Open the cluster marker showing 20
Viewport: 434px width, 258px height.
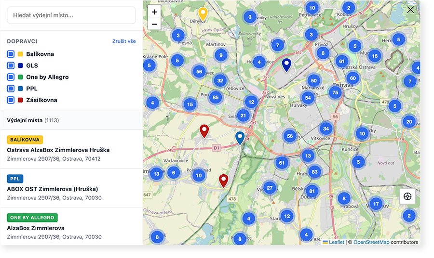[409, 122]
